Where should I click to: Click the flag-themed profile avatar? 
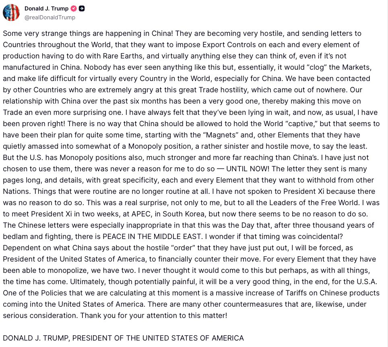[x=11, y=12]
